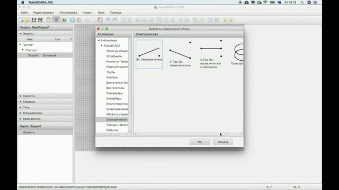Select the Трансформатор coil thumbnail

[237, 54]
